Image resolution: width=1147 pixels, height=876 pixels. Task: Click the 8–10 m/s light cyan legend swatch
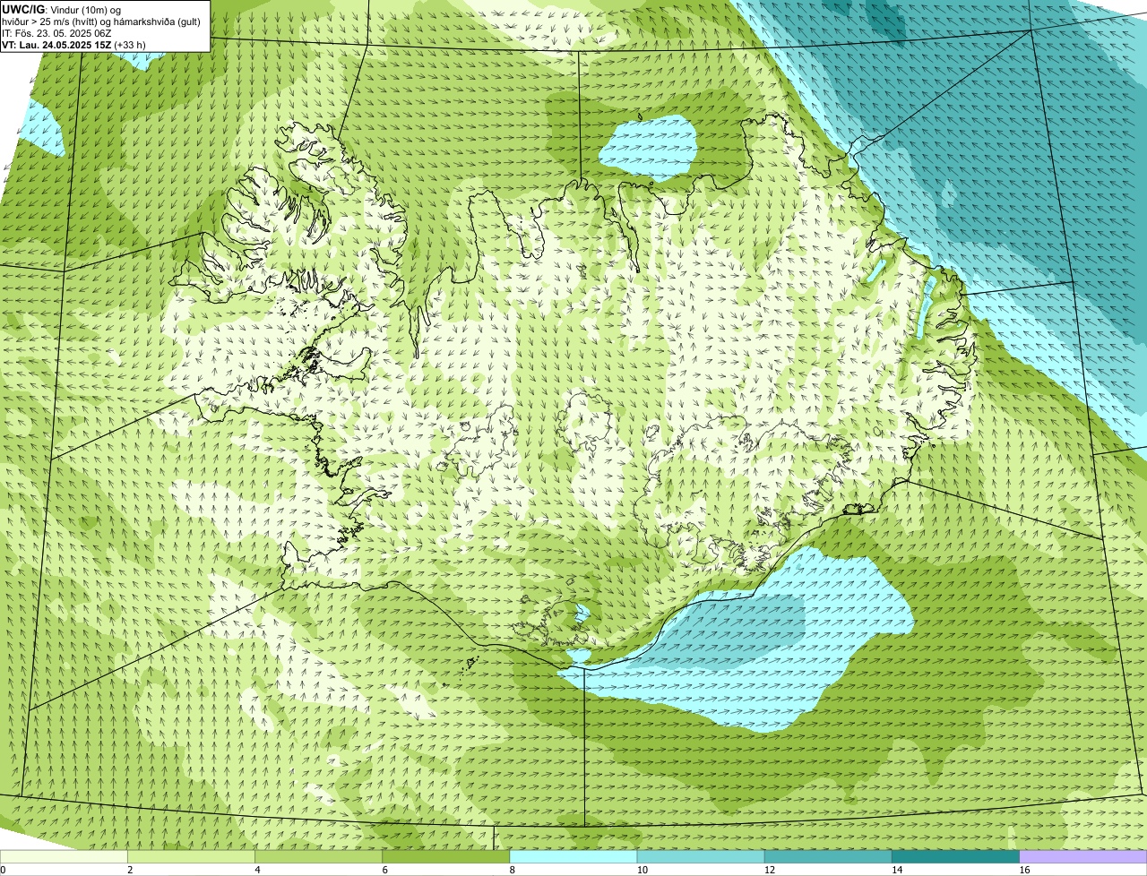click(573, 856)
